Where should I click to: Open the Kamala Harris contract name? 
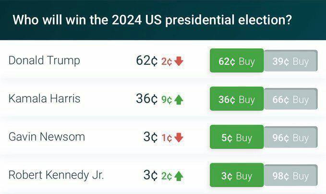[44, 98]
